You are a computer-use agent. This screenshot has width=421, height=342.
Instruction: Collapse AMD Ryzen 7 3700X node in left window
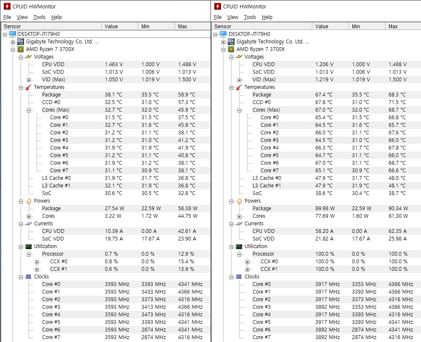click(x=13, y=50)
